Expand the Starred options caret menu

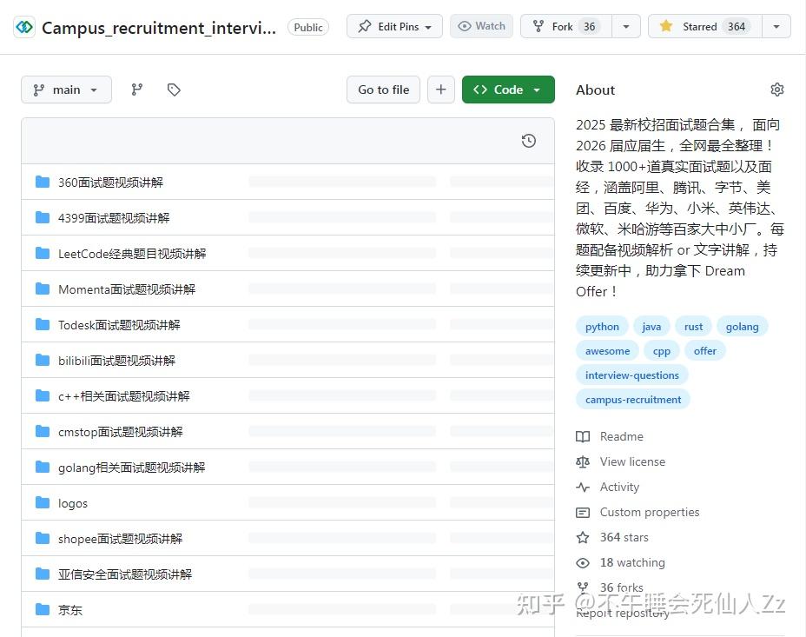click(x=776, y=26)
